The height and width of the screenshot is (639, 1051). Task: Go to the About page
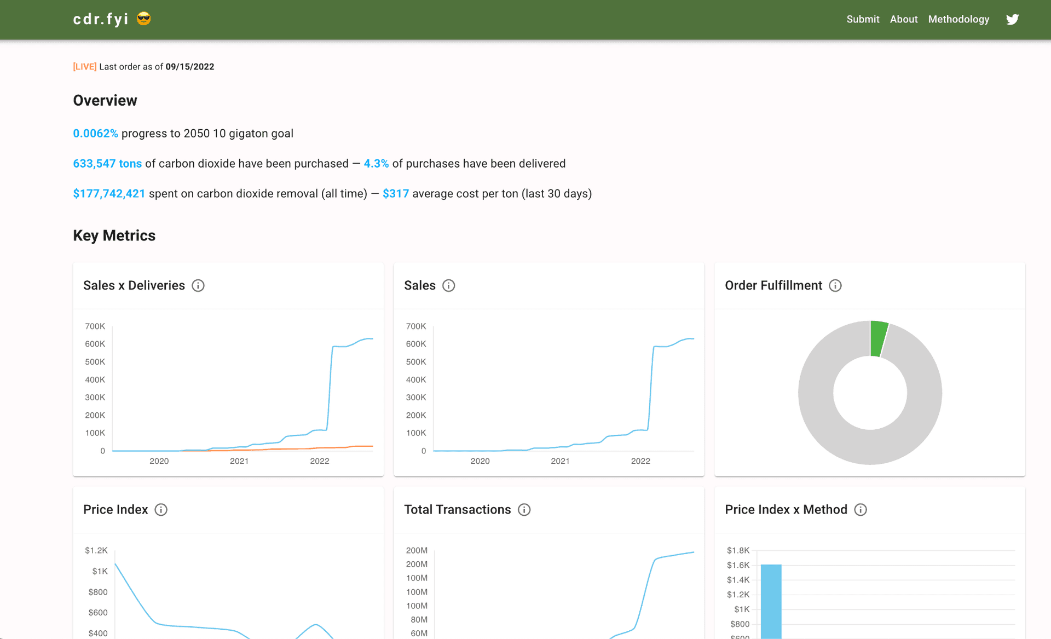tap(904, 19)
